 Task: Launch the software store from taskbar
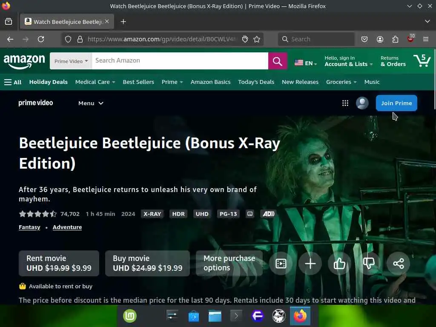tap(194, 316)
